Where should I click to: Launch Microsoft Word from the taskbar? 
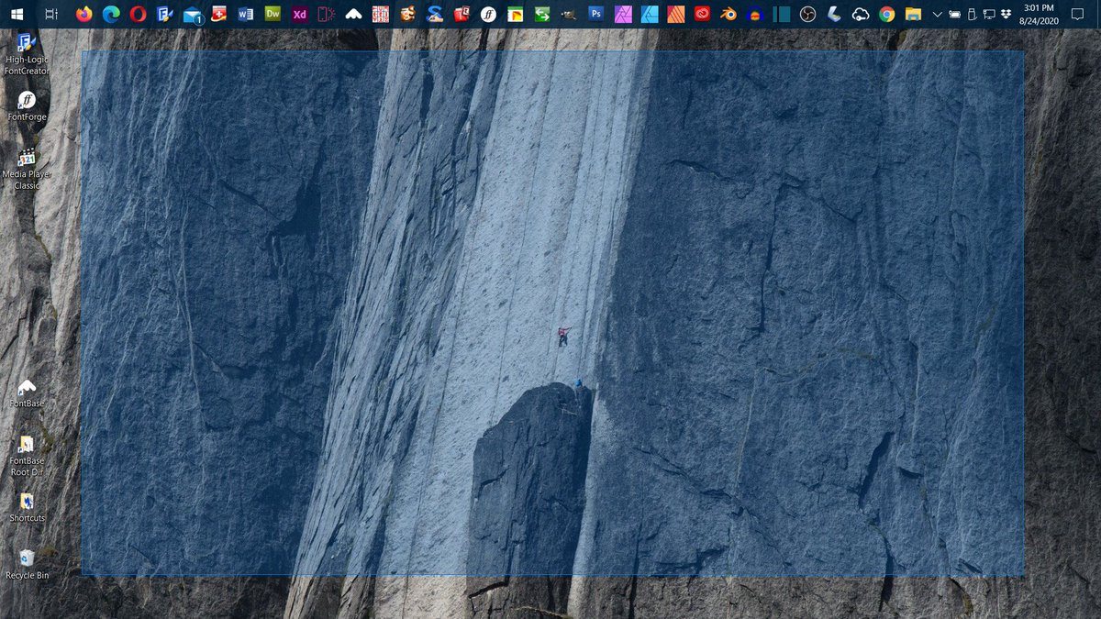click(245, 14)
